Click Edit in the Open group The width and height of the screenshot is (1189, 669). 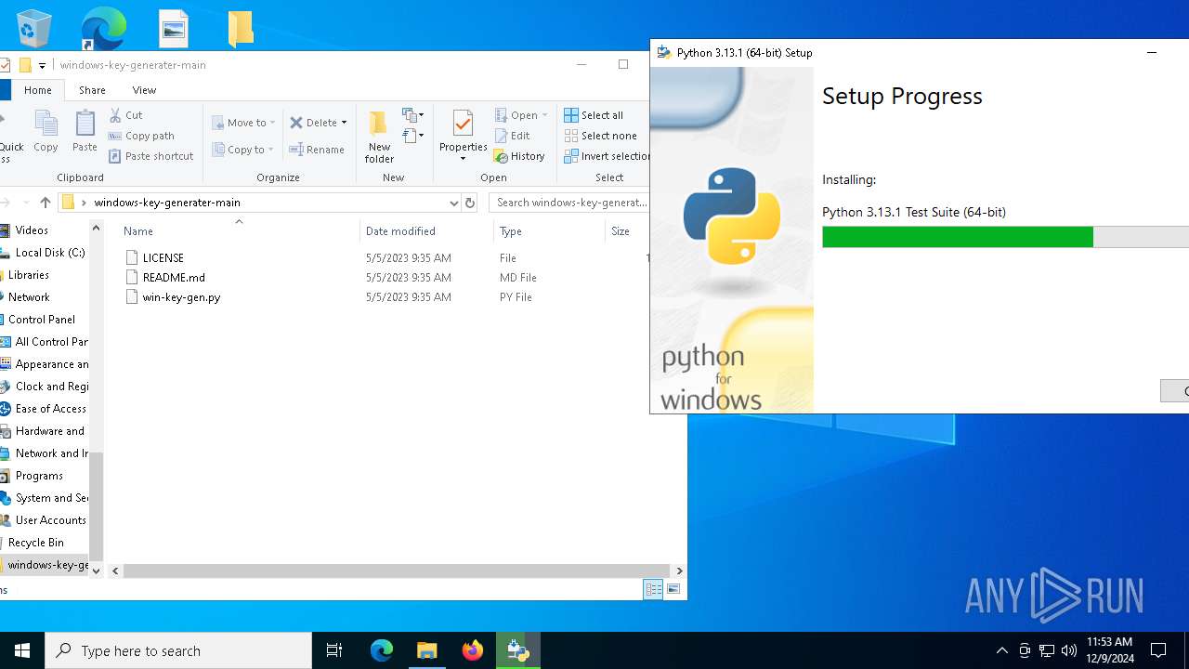(512, 136)
